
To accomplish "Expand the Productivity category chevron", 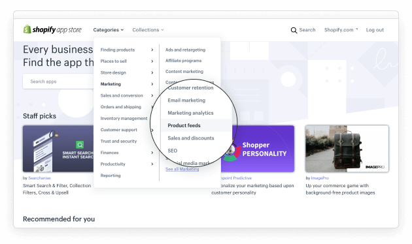I will [152, 164].
